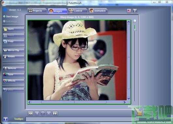Image resolution: width=173 pixels, height=124 pixels.
Task: Click the Effects button
Action: (13, 81)
